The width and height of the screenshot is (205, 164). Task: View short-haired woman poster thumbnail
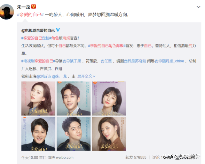pyautogui.click(x=109, y=98)
